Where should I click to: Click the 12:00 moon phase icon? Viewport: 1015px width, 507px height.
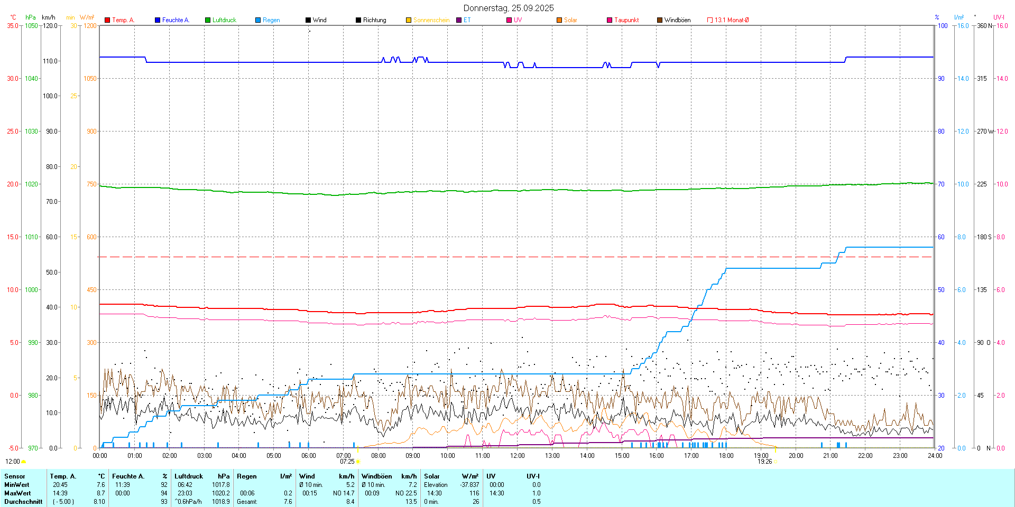pos(23,462)
